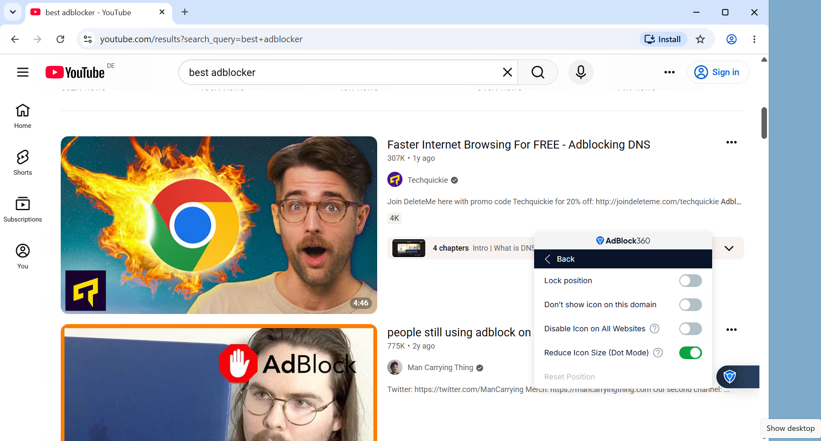This screenshot has width=821, height=441.
Task: Start voice search with the microphone icon
Action: point(581,72)
